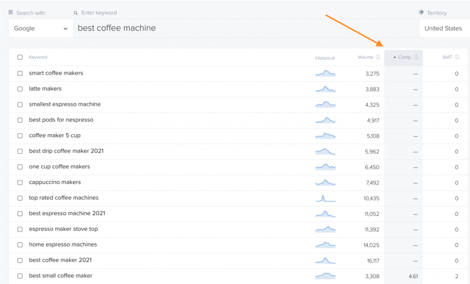
Task: Tick the best pods for nespresso checkbox
Action: (x=20, y=120)
